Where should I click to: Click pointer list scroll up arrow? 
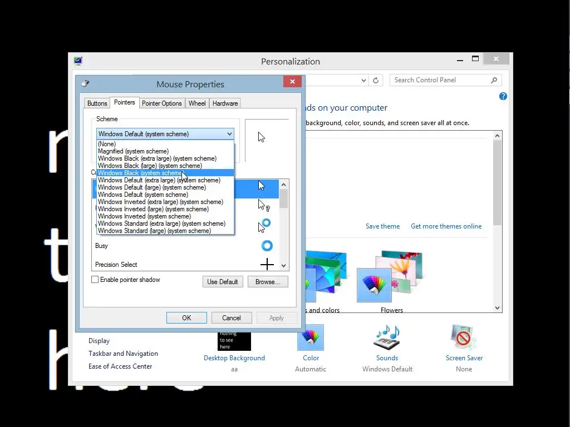283,185
